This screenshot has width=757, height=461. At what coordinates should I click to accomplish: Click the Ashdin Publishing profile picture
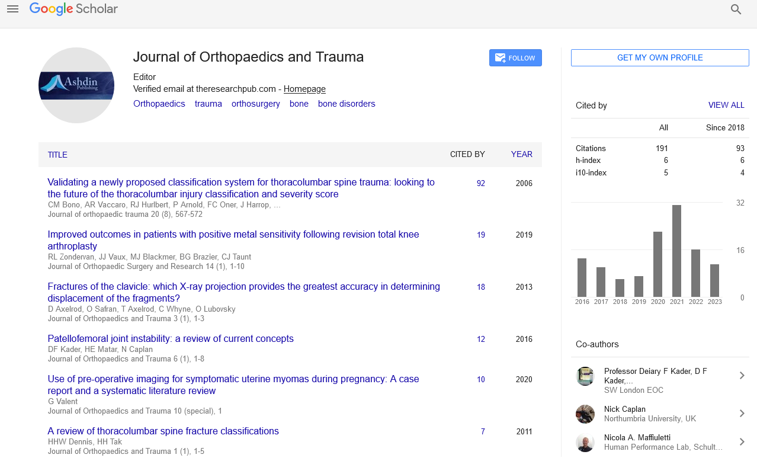76,85
